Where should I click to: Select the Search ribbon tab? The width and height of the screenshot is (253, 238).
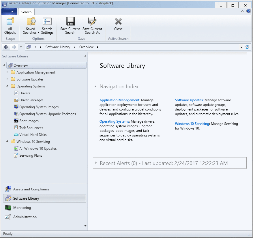[26, 12]
